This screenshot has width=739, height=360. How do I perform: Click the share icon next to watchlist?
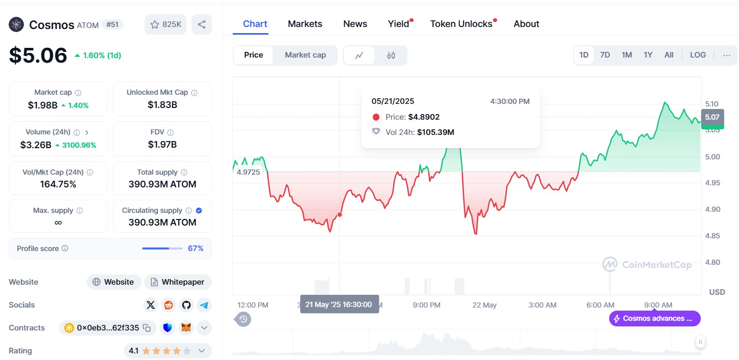point(202,24)
